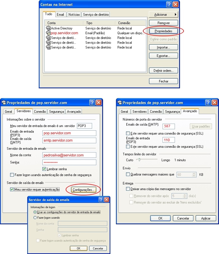Open the Adicionar dropdown arrow button
This screenshot has width=219, height=254.
[175, 15]
